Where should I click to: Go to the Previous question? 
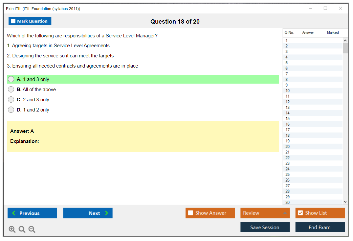click(x=32, y=213)
